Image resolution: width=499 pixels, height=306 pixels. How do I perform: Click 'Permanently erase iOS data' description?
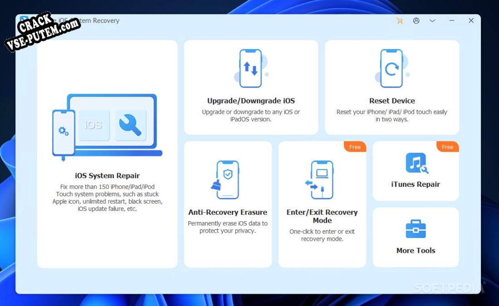[228, 227]
